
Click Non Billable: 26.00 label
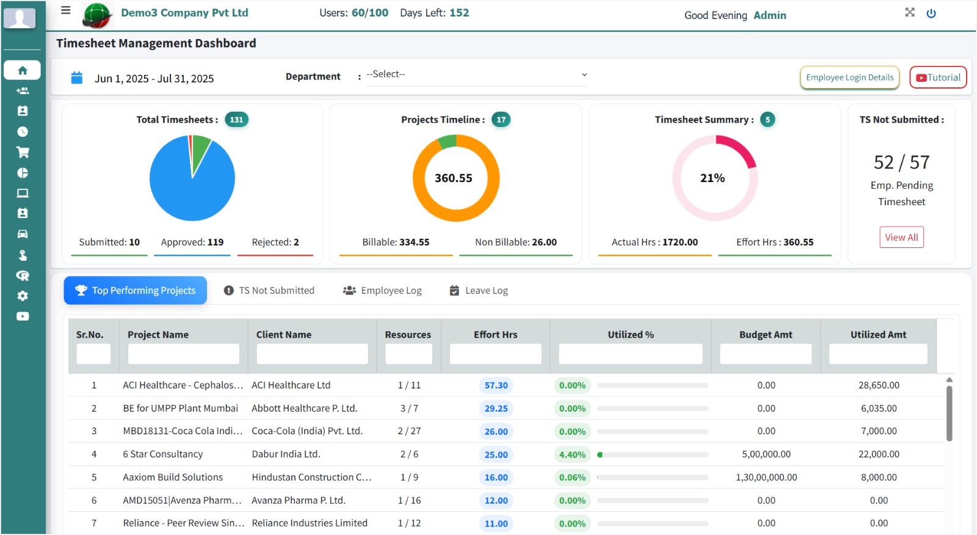click(x=516, y=242)
